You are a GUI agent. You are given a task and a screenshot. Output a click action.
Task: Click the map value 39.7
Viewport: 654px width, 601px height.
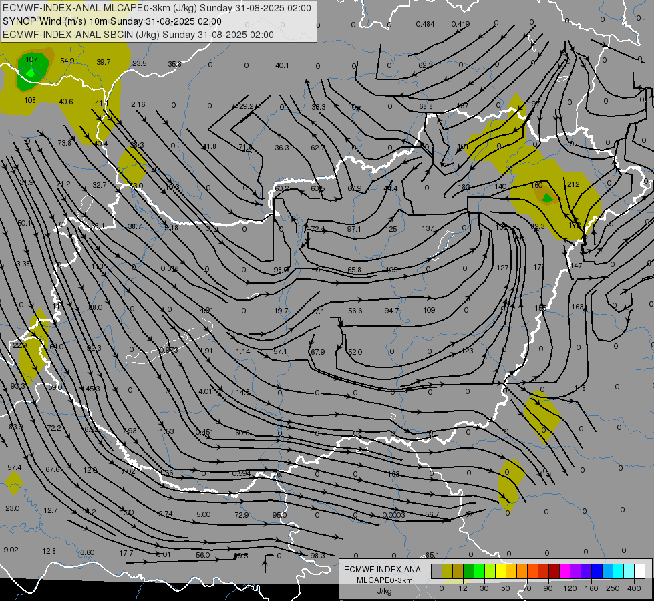point(104,62)
